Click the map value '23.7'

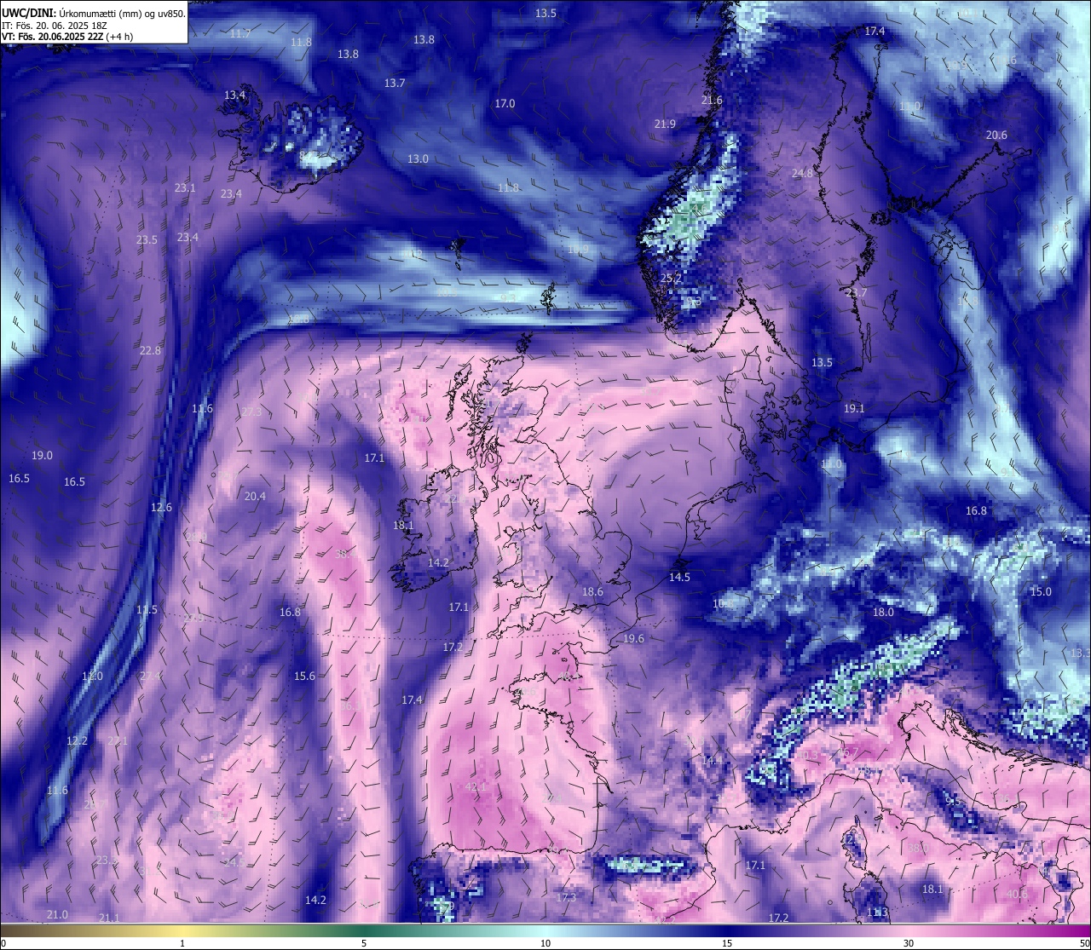pyautogui.click(x=857, y=293)
